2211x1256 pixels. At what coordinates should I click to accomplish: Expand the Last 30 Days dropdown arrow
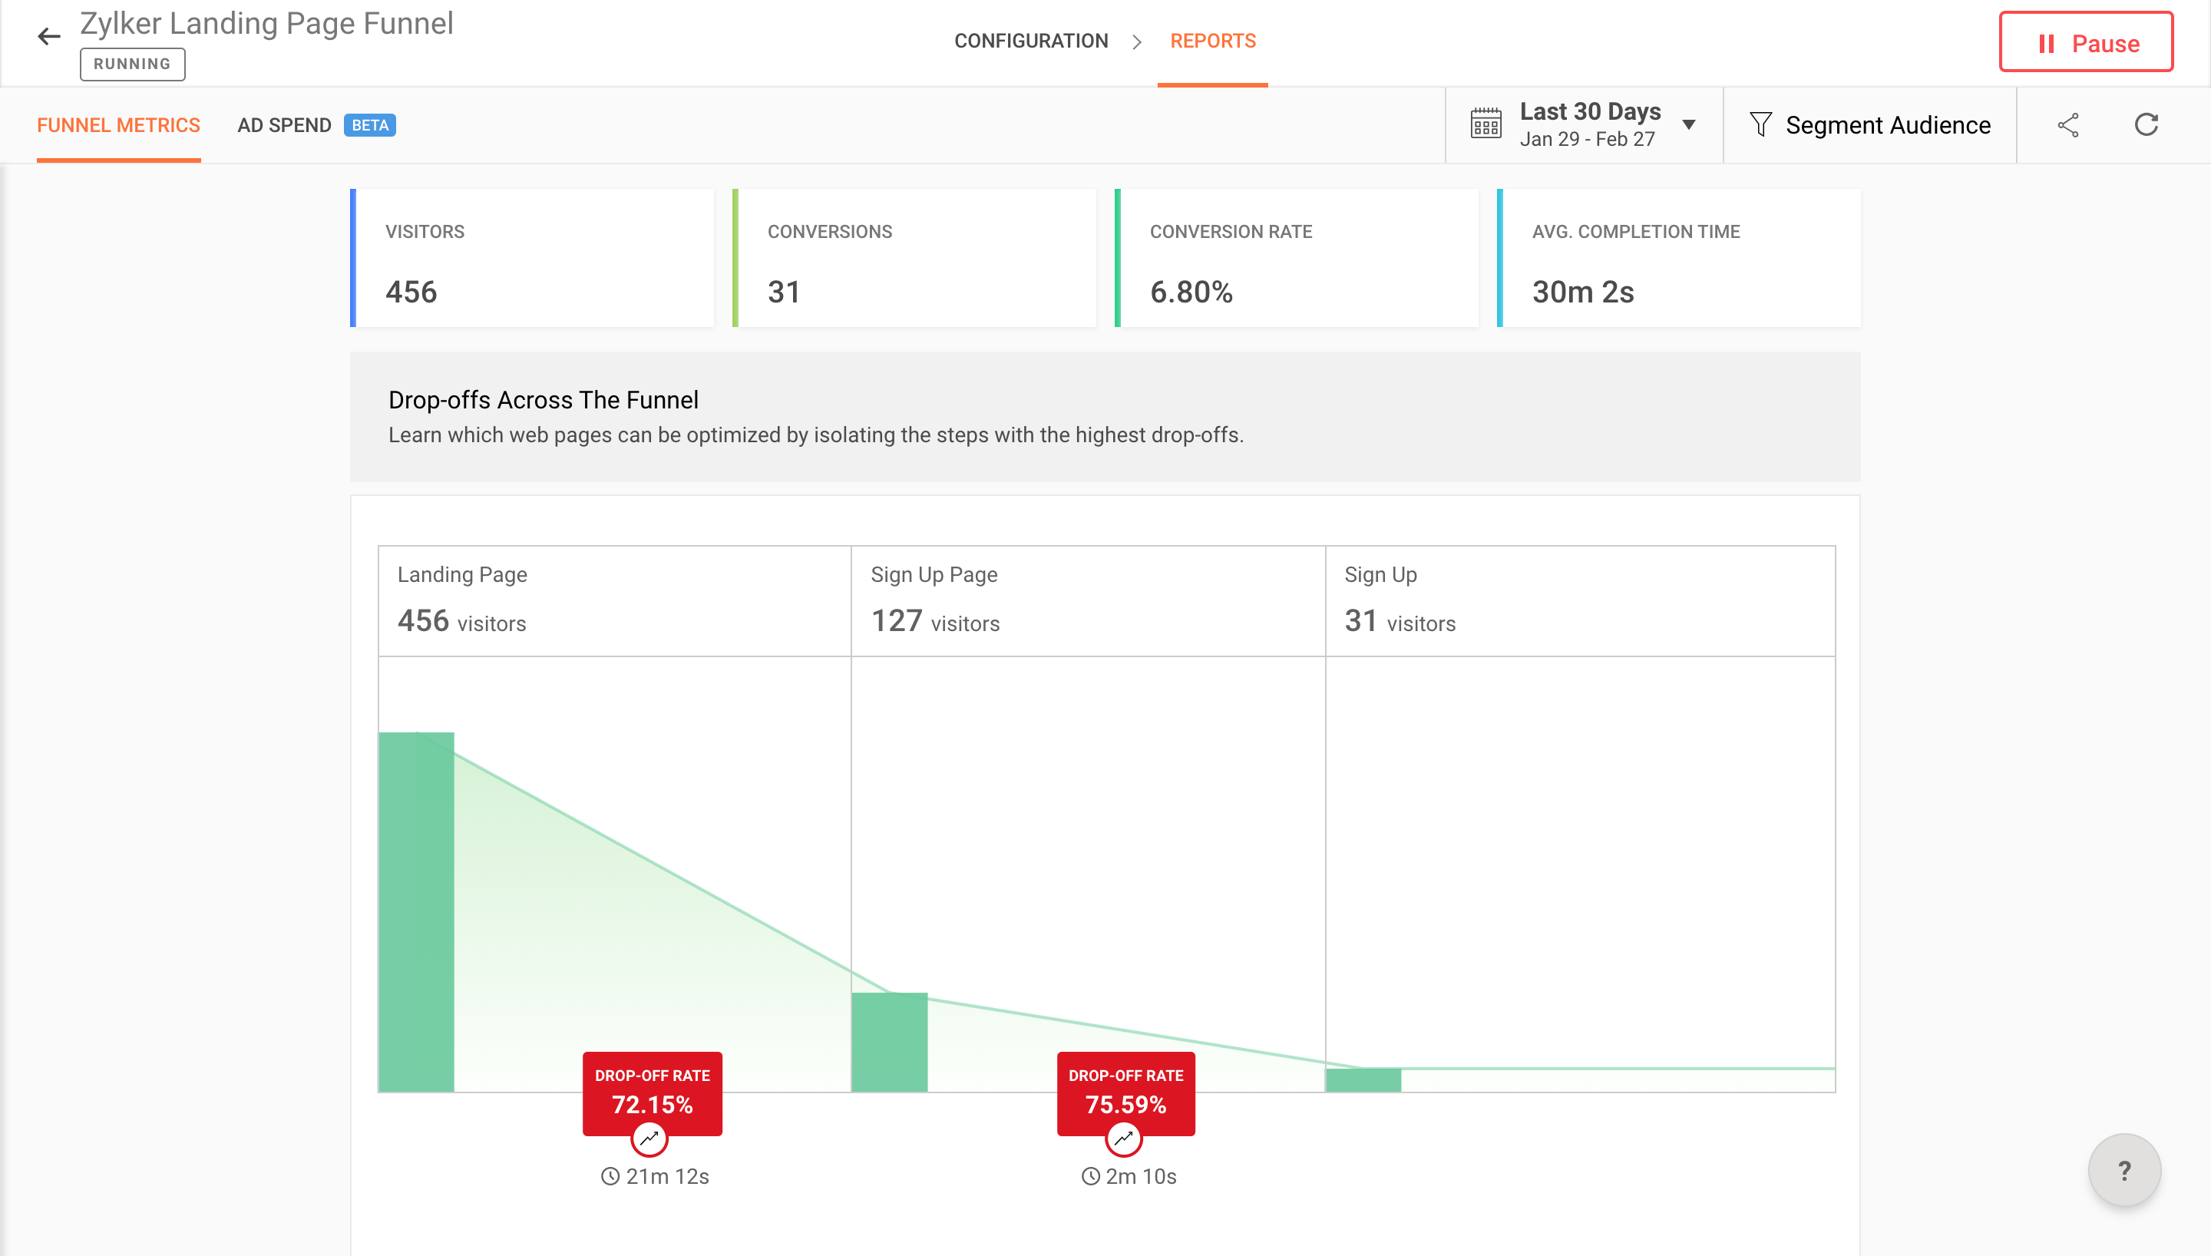point(1688,125)
